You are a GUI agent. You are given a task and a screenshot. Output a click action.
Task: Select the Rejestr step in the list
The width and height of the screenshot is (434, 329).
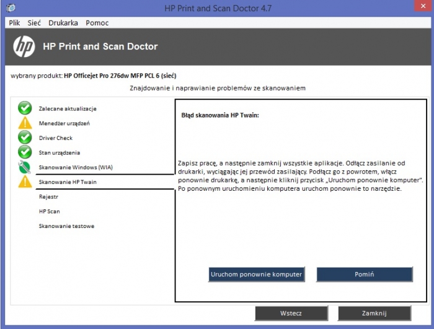[x=48, y=197]
